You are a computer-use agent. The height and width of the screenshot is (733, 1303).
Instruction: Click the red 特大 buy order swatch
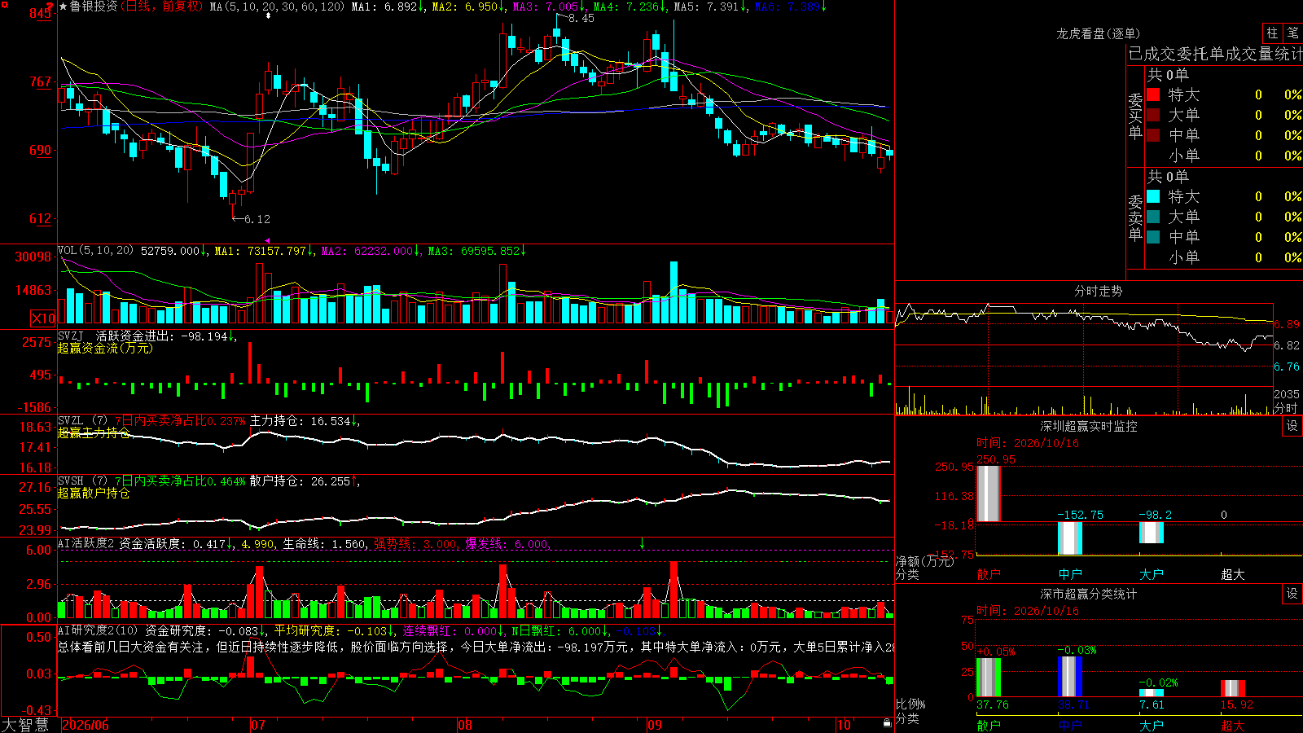[x=1153, y=94]
